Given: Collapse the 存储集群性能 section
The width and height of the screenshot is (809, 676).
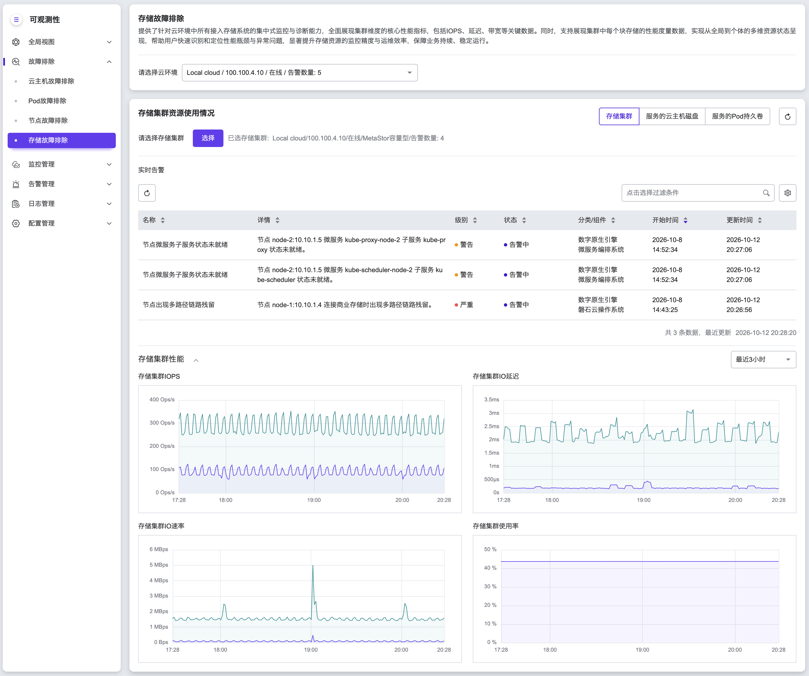Looking at the screenshot, I should point(196,360).
